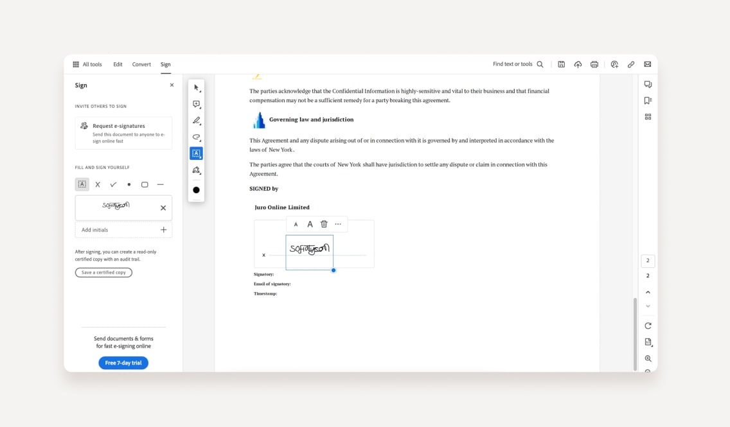
Task: Go to the next page
Action: point(648,306)
